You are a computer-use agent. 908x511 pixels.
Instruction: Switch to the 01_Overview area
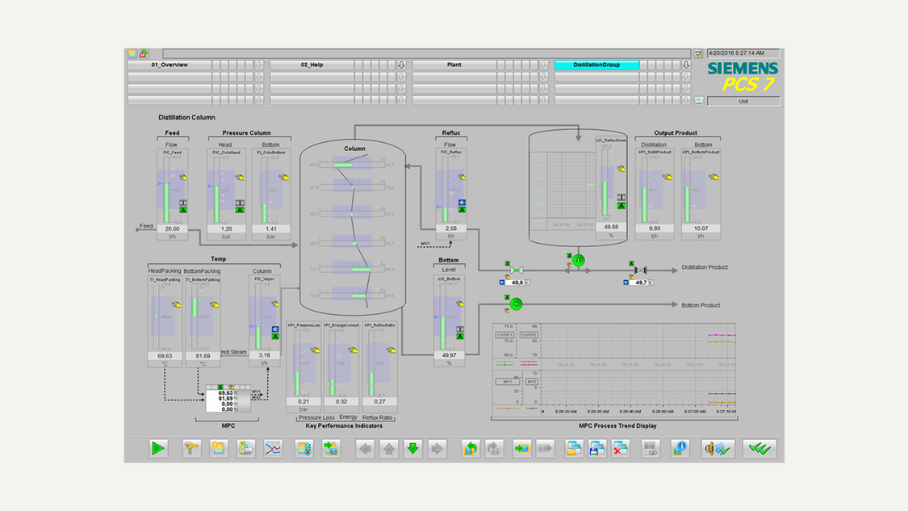(169, 65)
